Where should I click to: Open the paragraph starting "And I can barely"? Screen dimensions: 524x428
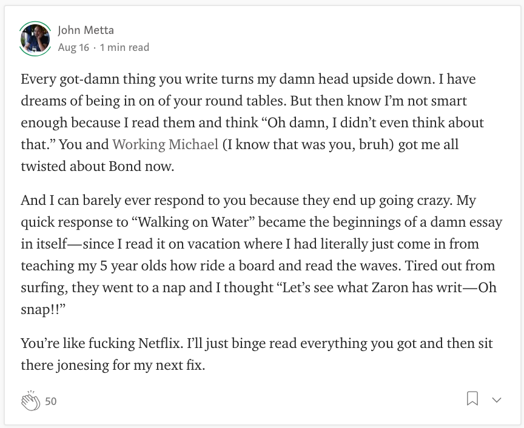point(261,255)
